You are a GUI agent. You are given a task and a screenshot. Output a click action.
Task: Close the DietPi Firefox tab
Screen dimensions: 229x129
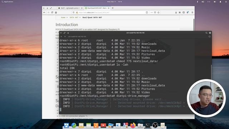(x=82, y=8)
